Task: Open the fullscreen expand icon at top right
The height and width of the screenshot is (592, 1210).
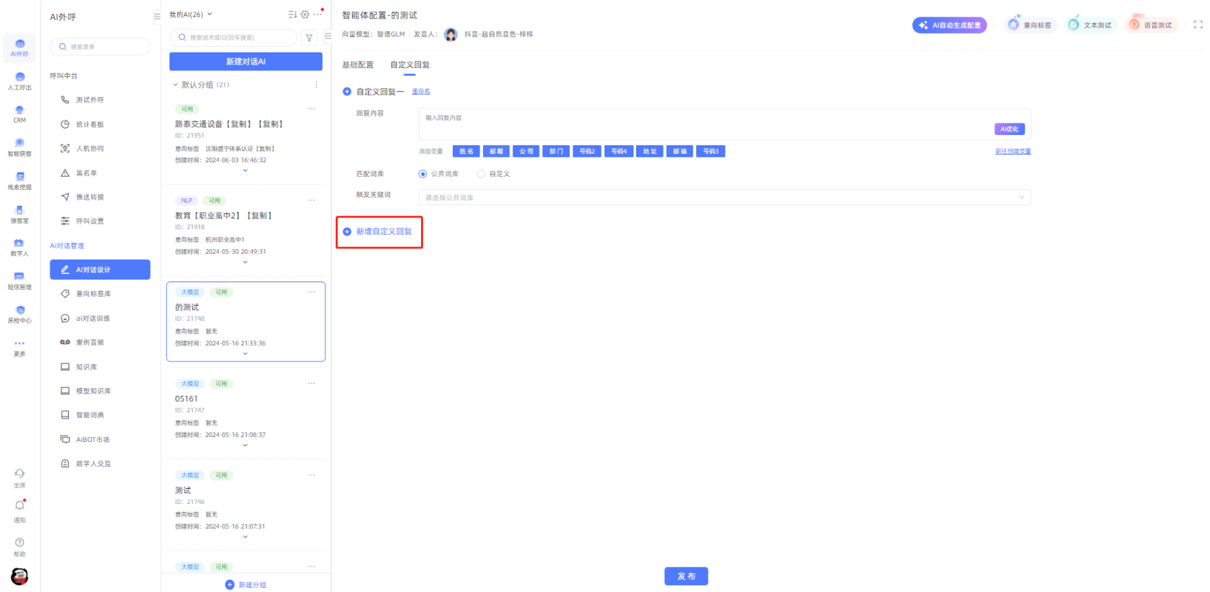Action: coord(1198,24)
